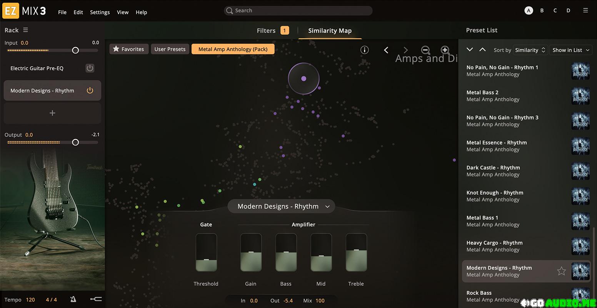
Task: Zoom out of the similarity map
Action: [x=425, y=50]
